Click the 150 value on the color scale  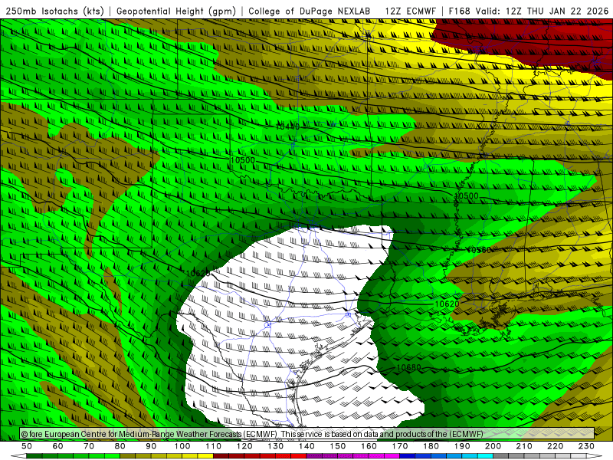[338, 446]
